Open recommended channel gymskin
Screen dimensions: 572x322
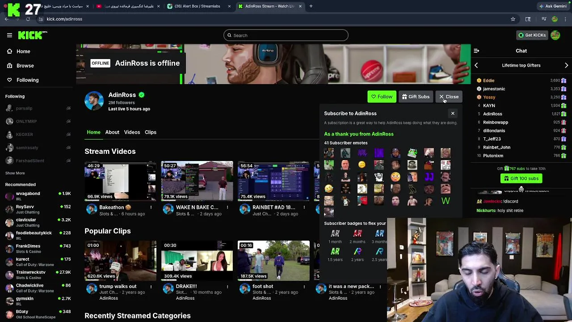[38, 301]
